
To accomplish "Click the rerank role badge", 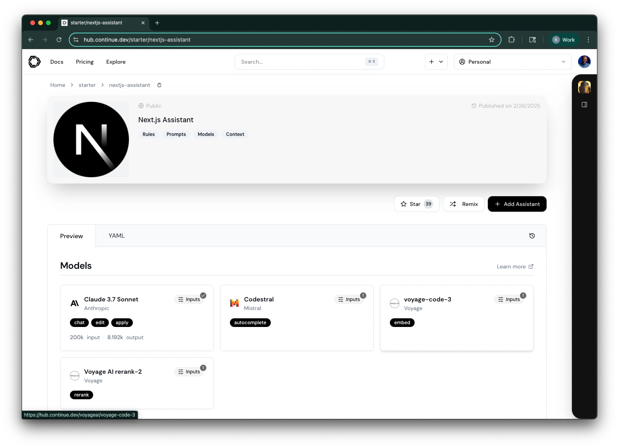I will (81, 395).
